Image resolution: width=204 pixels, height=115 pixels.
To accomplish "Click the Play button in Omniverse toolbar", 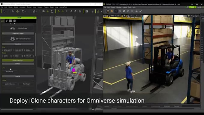I will click(132, 11).
